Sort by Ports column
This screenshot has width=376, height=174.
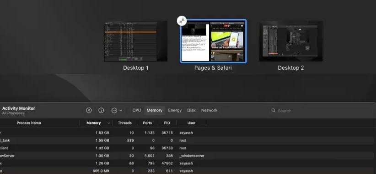(x=147, y=123)
